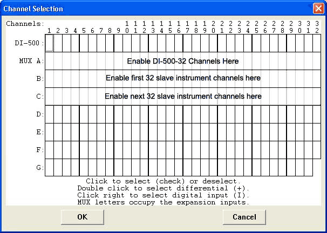Check MUX G channel 31 cell
Viewport: 327px width, 233px height.
coord(308,168)
